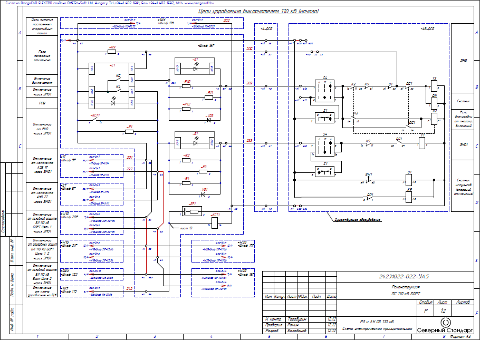Select the Q1 relay coil next to BW1
The width and height of the screenshot is (480, 340).
click(x=409, y=180)
